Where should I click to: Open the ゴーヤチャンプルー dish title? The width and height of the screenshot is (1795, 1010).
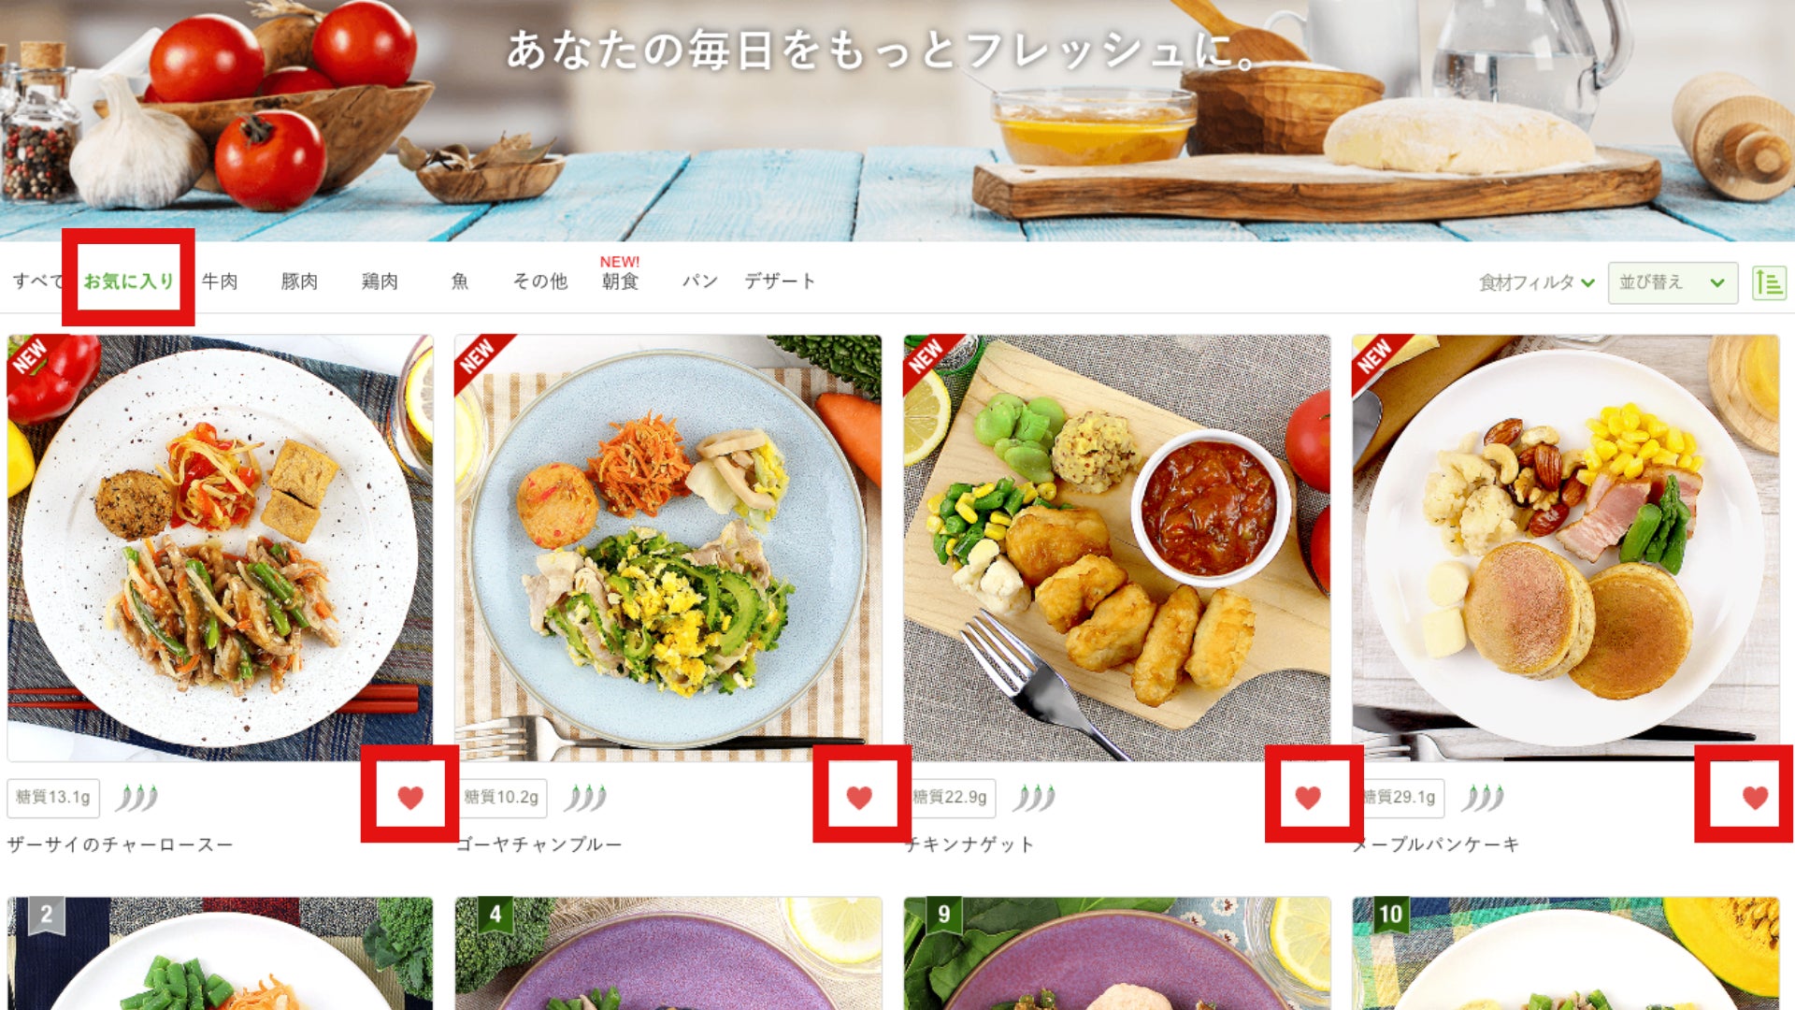(x=539, y=844)
